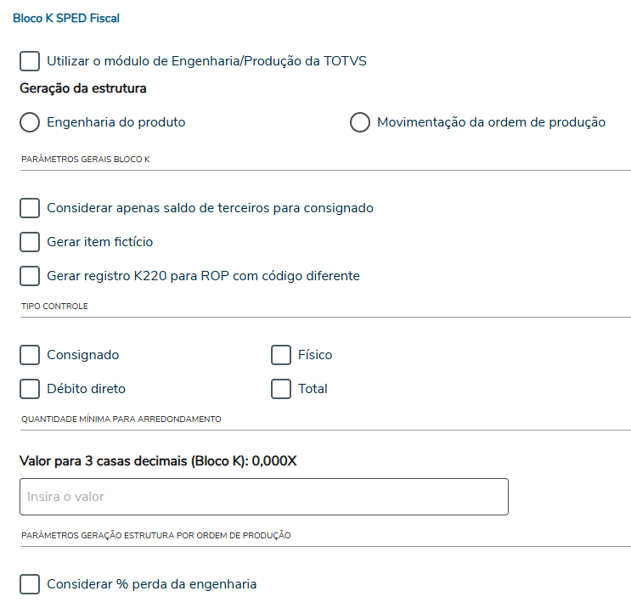Screen dimensions: 631x608
Task: Focus the Insira o valor input field
Action: (x=263, y=497)
